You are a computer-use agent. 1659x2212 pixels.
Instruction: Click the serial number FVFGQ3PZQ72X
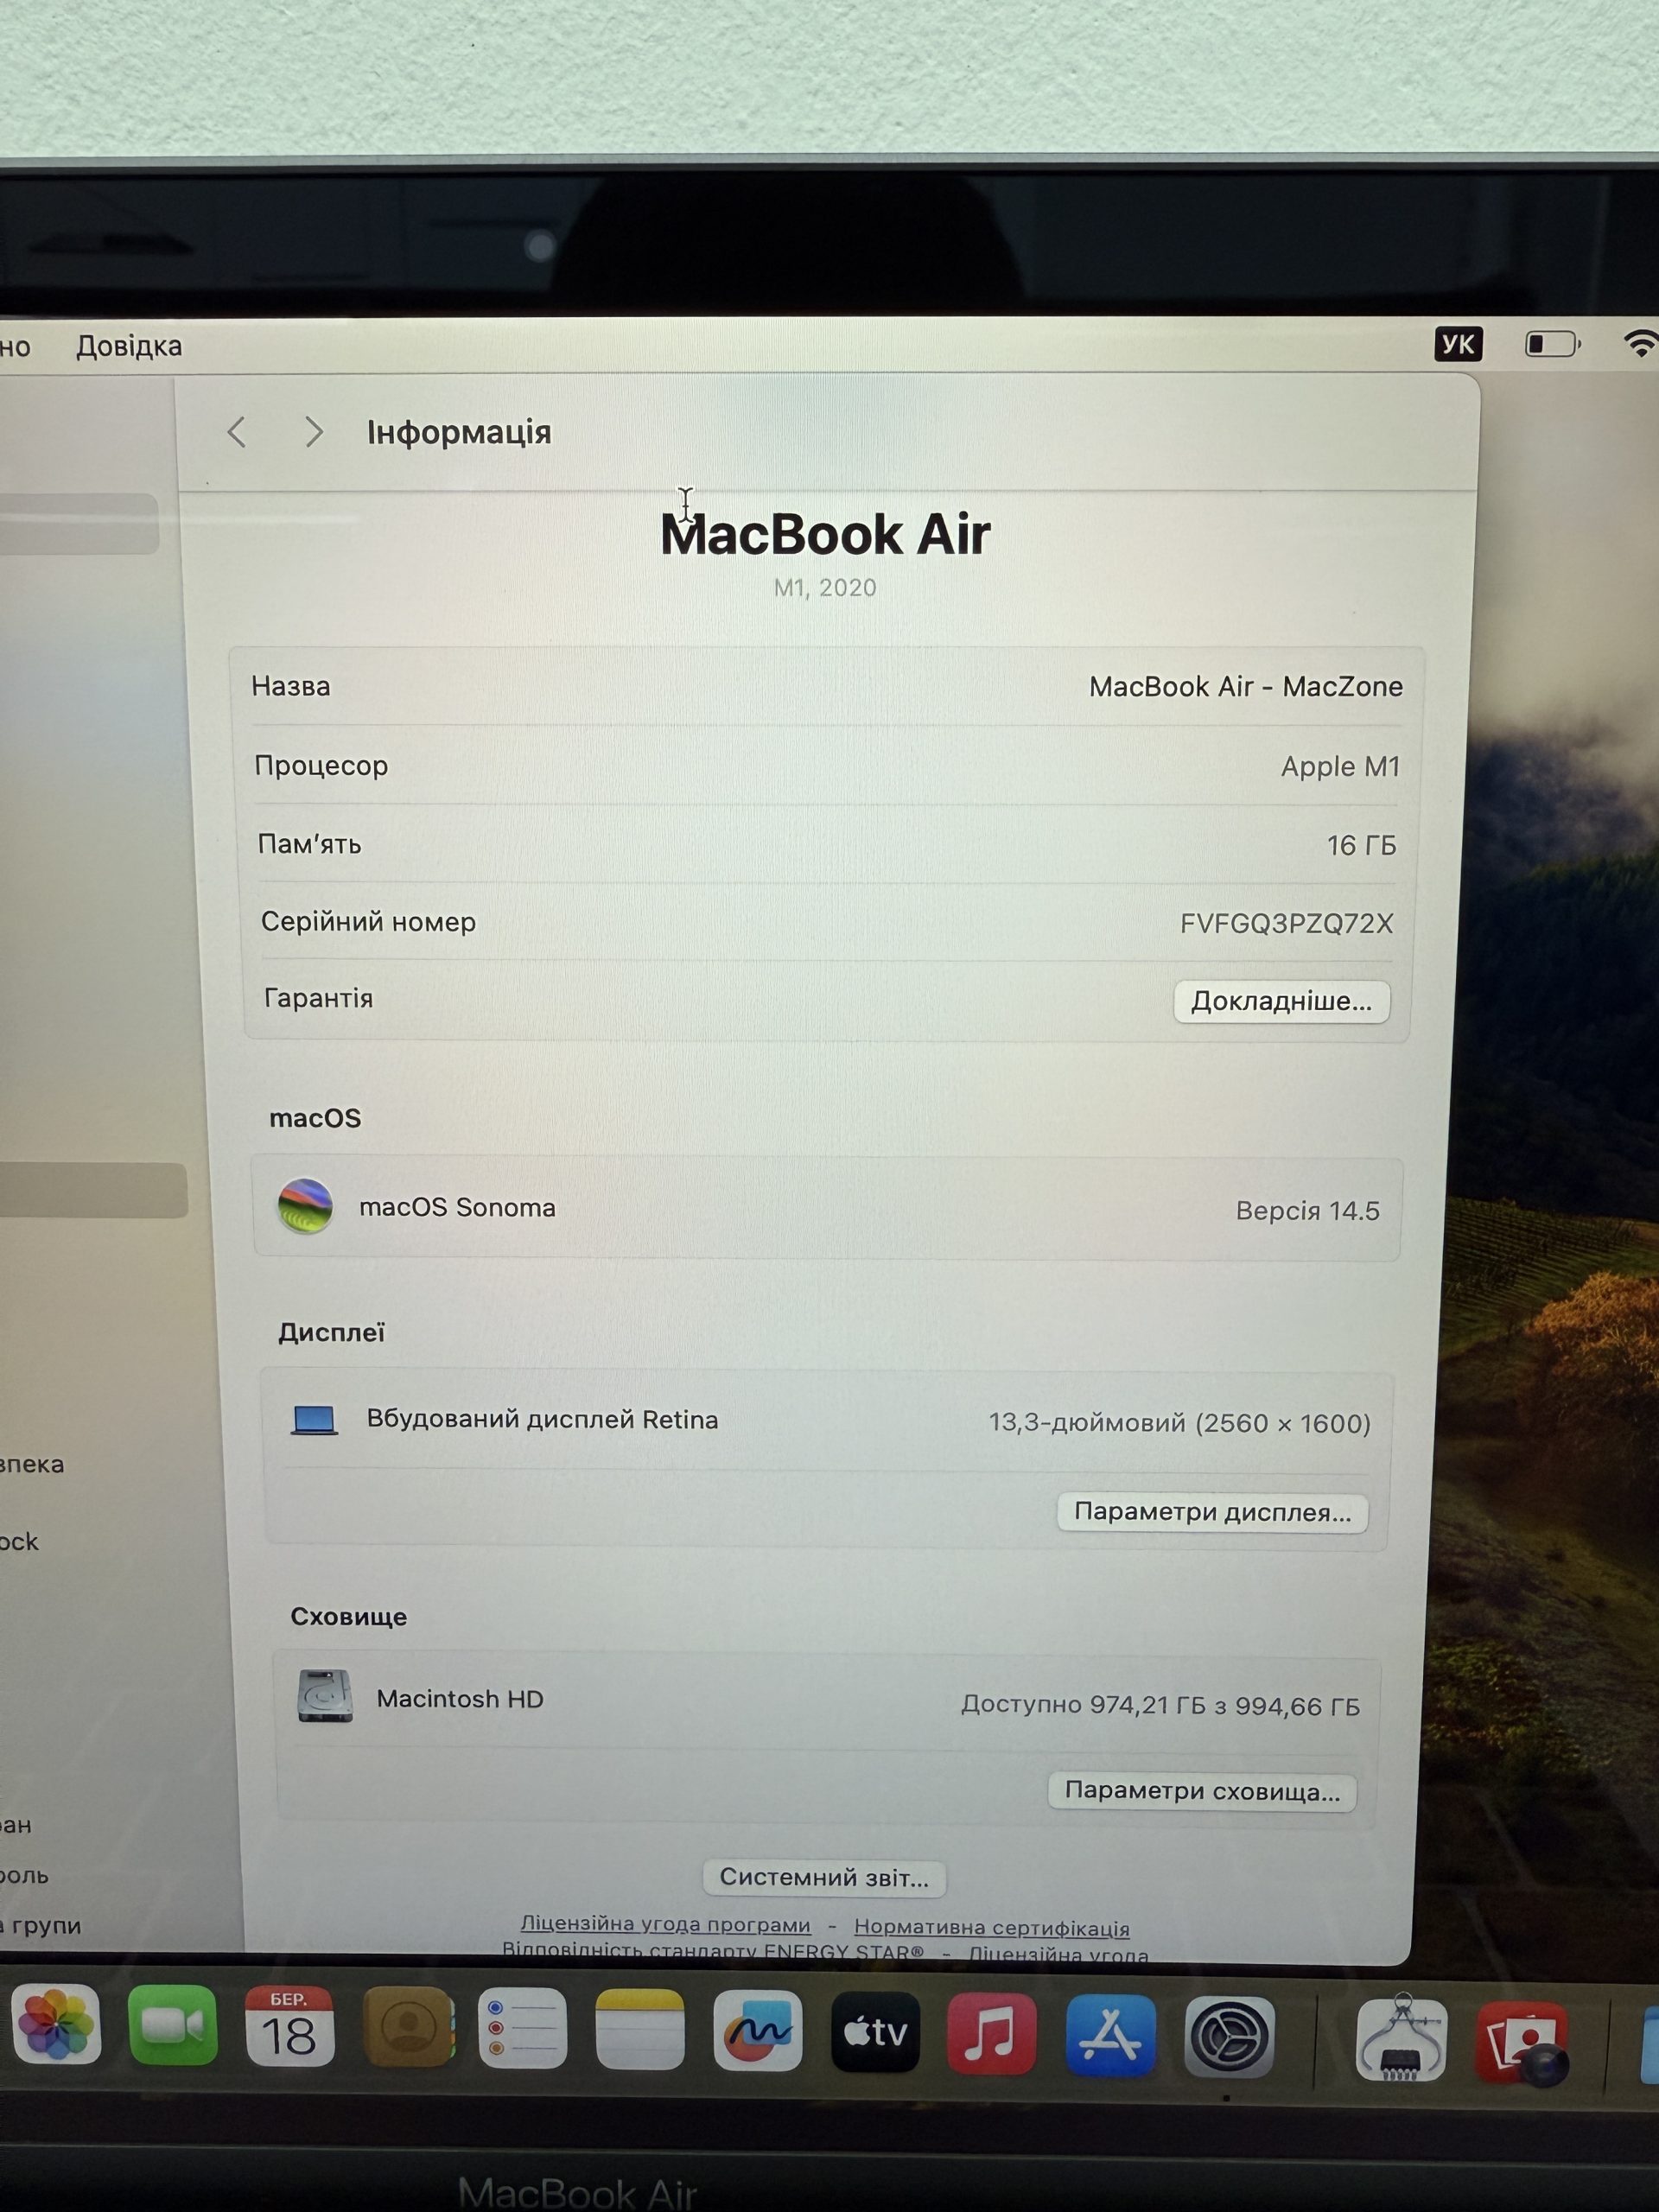click(1286, 923)
